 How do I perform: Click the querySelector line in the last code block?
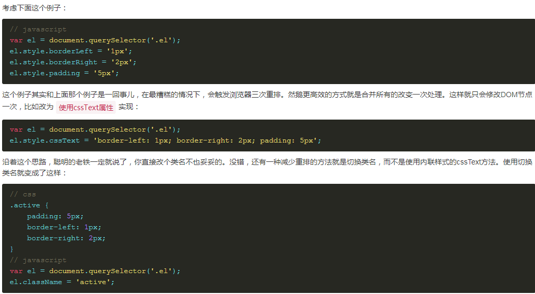point(95,271)
